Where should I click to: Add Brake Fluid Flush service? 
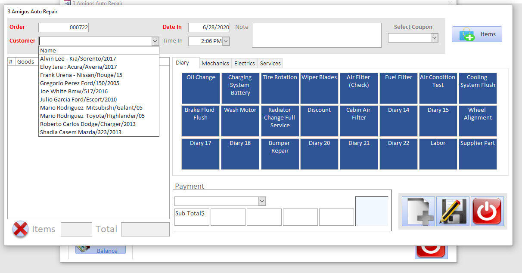[x=201, y=121]
